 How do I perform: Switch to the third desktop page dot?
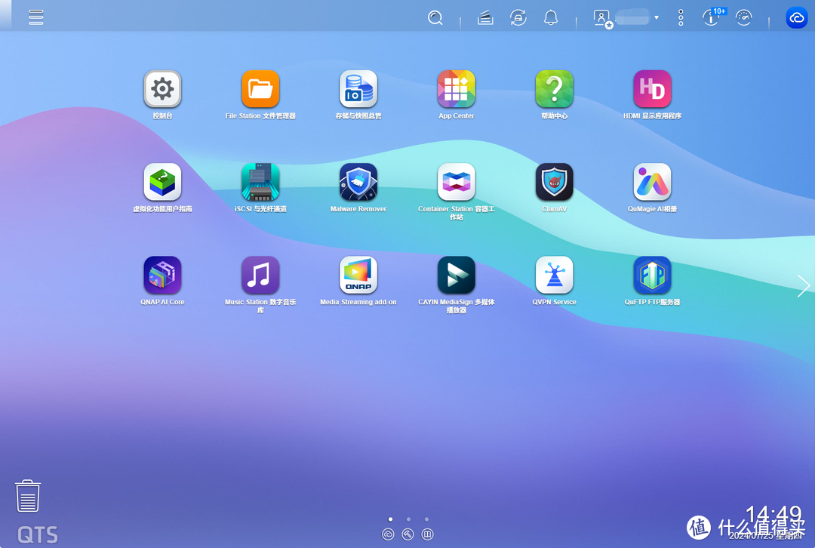coord(426,519)
